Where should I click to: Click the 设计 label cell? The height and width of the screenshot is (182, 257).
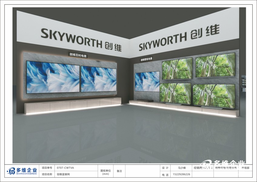pos(165,168)
